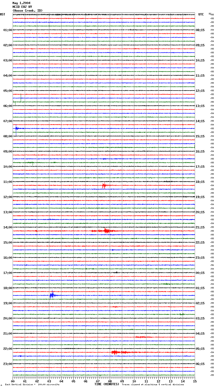Viewport: 215px width, 388px height.
Task: Select the 02:00 MST row label
Action: click(8, 45)
